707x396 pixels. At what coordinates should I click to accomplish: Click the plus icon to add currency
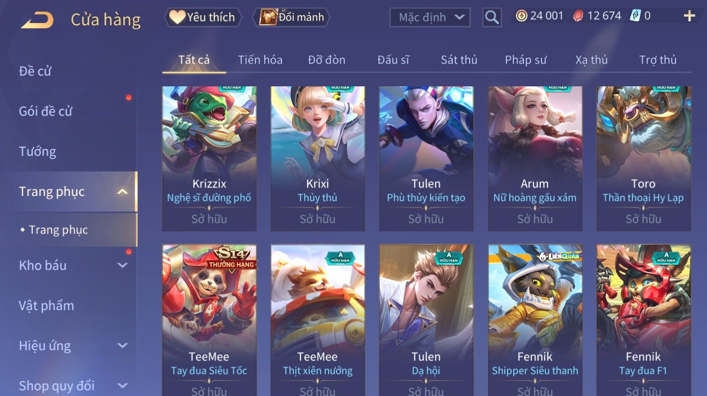pyautogui.click(x=689, y=16)
